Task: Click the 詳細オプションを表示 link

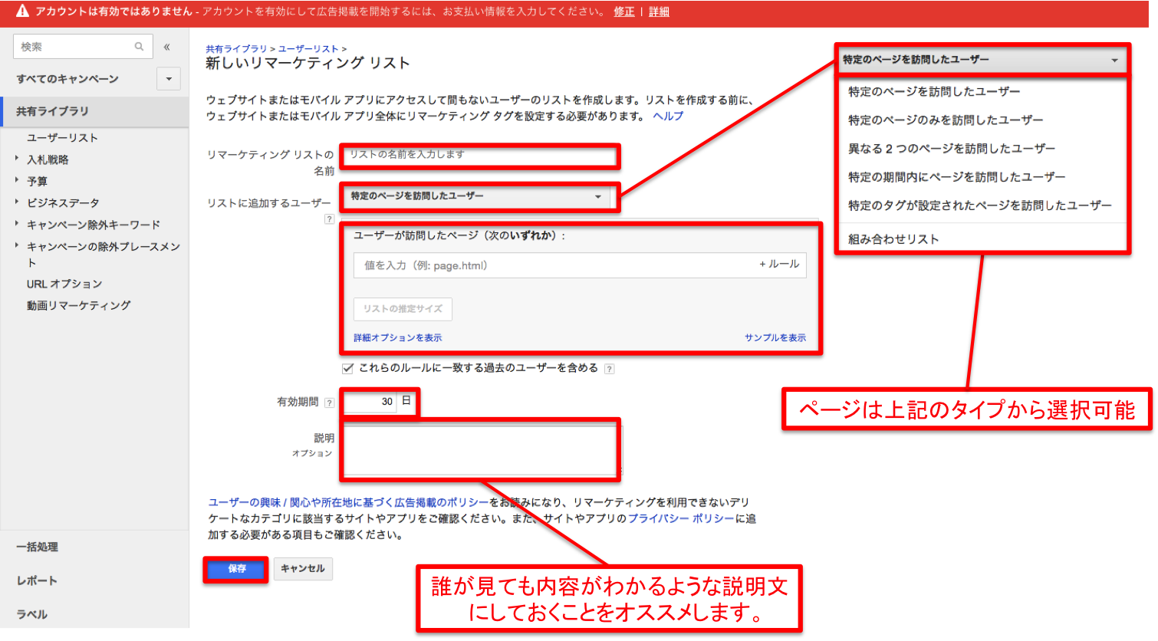Action: [x=396, y=337]
